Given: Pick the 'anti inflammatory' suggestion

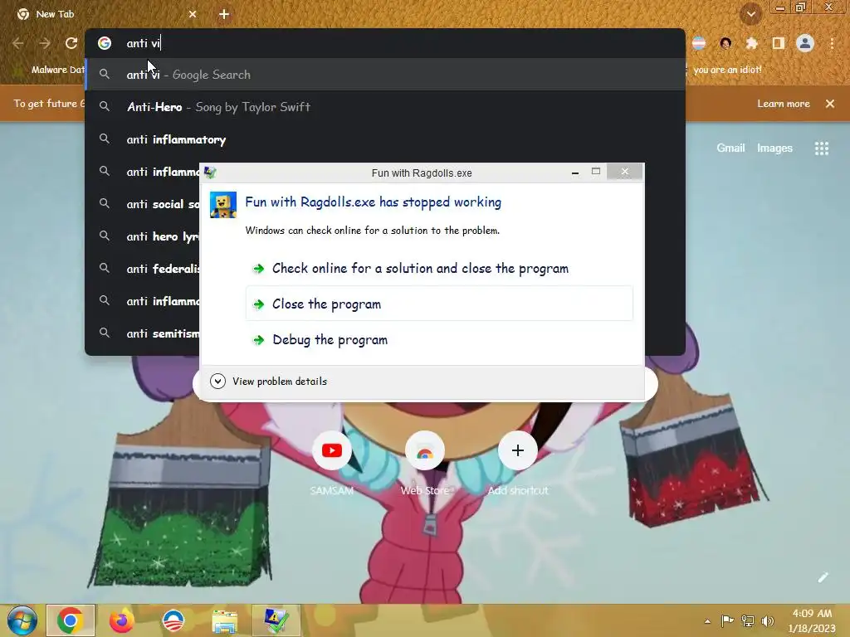Looking at the screenshot, I should click(x=385, y=139).
